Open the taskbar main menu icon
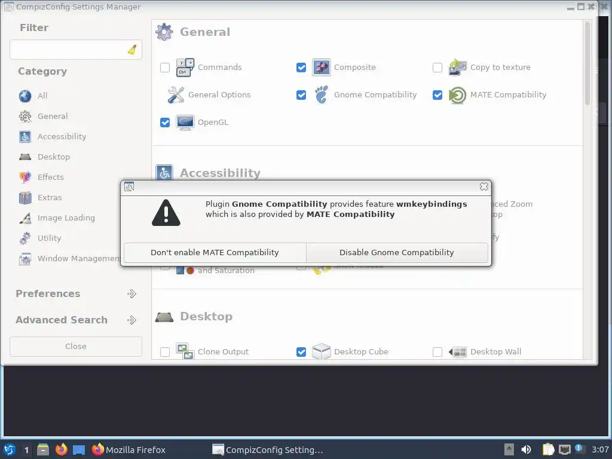This screenshot has height=459, width=612. (10, 449)
